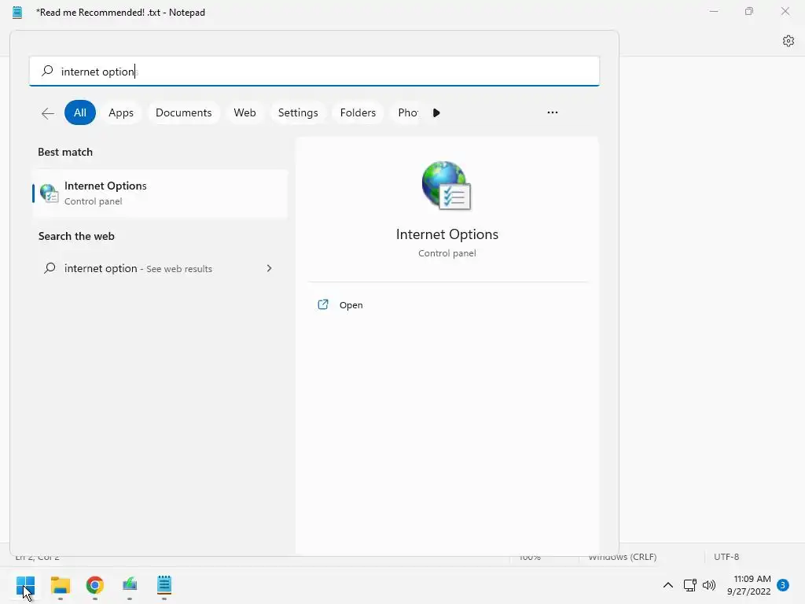This screenshot has height=604, width=805.
Task: Open Internet Options best match result
Action: pyautogui.click(x=160, y=193)
